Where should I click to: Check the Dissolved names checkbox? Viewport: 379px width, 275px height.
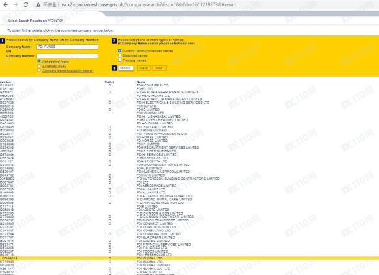click(x=119, y=55)
